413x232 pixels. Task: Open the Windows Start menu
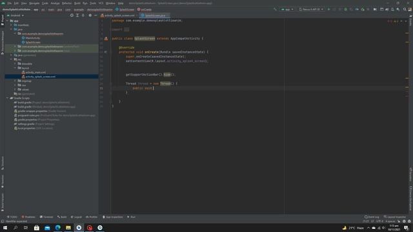[x=5, y=227]
